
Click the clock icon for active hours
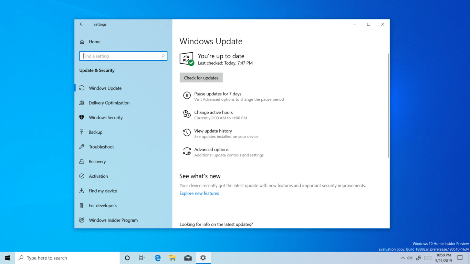click(x=187, y=114)
